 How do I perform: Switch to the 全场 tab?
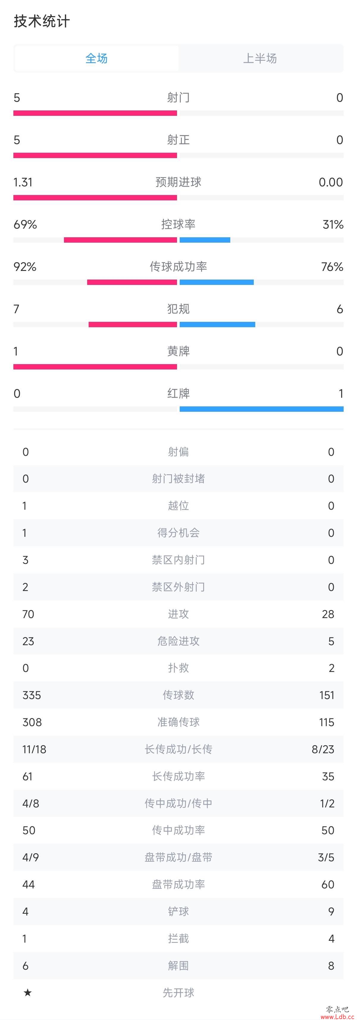97,58
